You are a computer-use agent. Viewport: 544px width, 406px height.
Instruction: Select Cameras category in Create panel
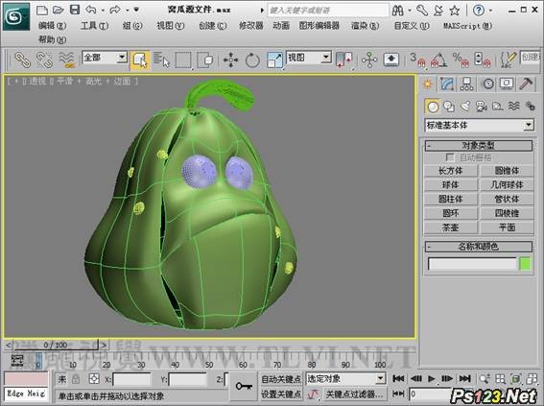482,107
